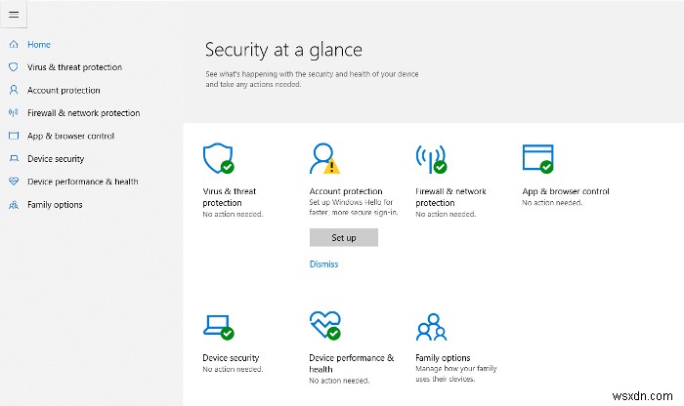Viewport: 684px width, 406px height.
Task: Select Device performance & health sidebar item
Action: [x=83, y=182]
